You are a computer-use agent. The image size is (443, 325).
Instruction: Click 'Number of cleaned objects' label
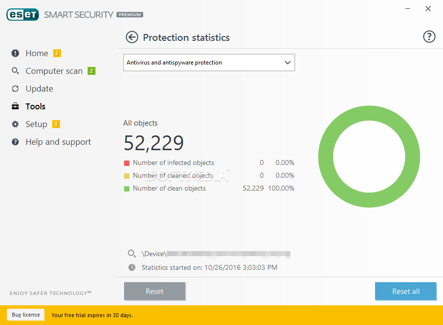173,175
